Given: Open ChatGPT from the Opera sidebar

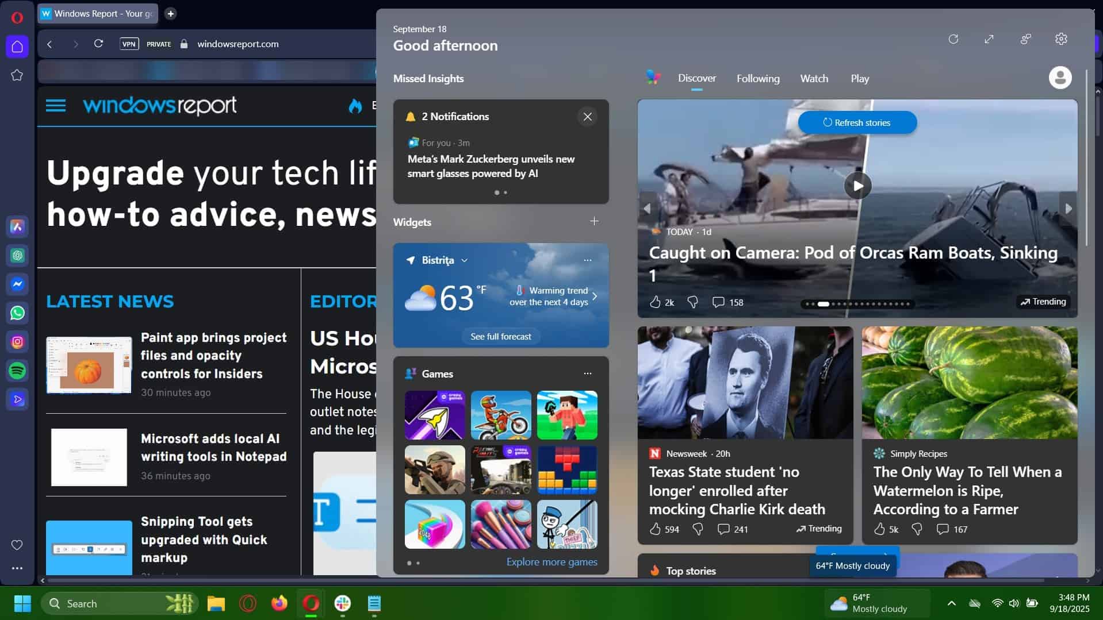Looking at the screenshot, I should (17, 256).
